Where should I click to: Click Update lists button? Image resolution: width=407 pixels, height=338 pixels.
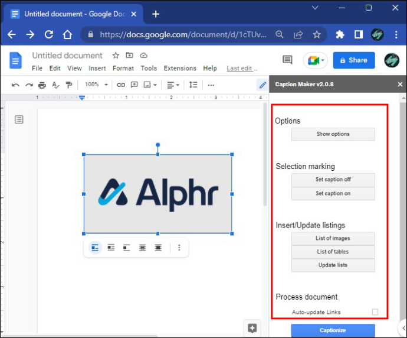tap(333, 265)
